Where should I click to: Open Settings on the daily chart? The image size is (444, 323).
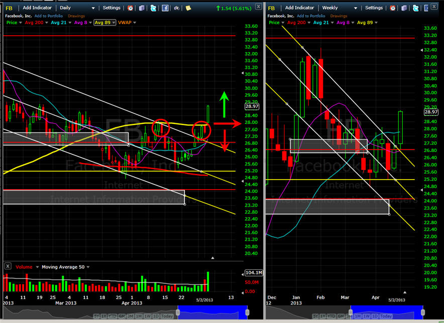tap(112, 8)
